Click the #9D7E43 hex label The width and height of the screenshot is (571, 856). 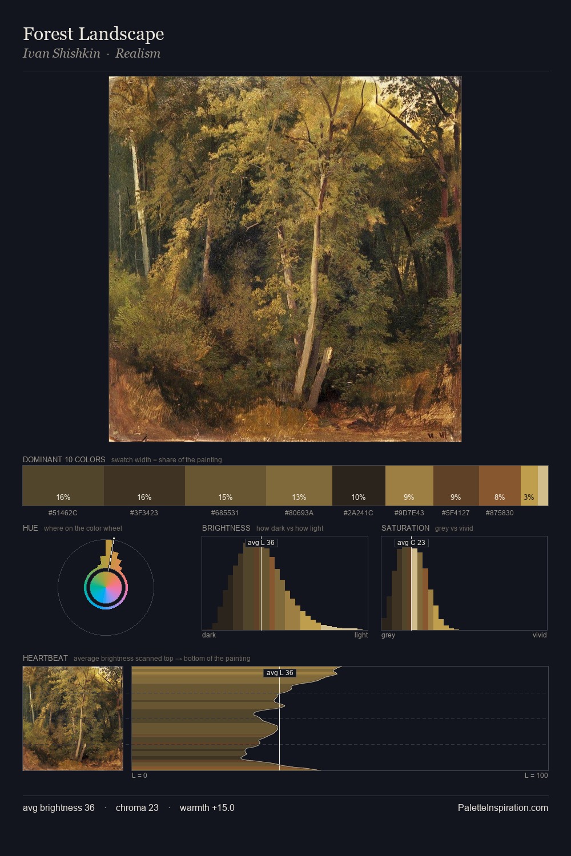409,513
